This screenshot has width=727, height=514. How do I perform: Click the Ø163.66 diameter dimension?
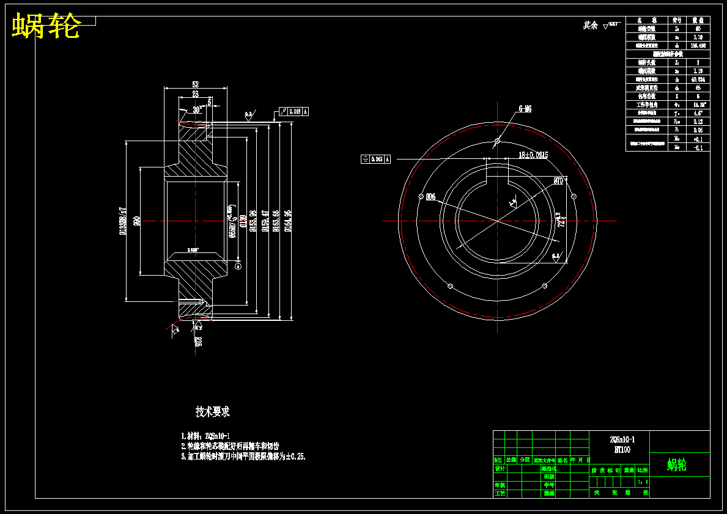(x=276, y=221)
